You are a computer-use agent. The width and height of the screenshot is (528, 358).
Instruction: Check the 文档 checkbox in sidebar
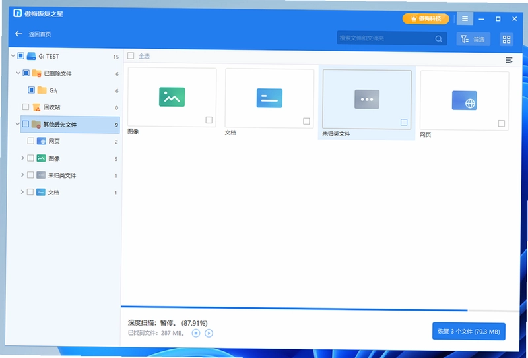pos(30,192)
